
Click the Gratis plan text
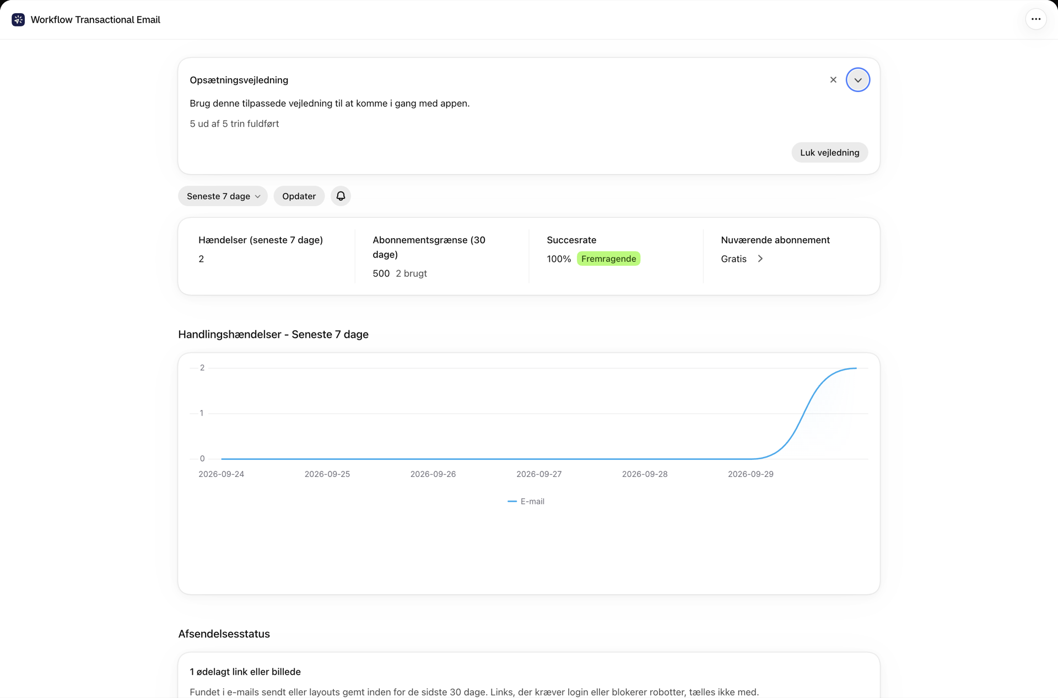(x=733, y=259)
